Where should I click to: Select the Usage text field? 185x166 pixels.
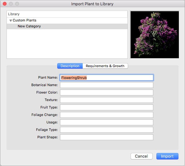107,122
